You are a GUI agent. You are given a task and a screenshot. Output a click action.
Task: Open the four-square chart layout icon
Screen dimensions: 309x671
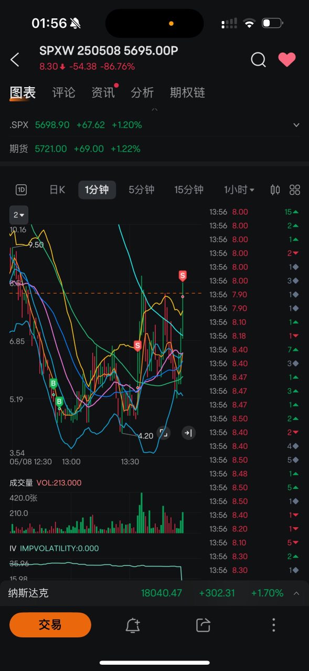click(295, 190)
